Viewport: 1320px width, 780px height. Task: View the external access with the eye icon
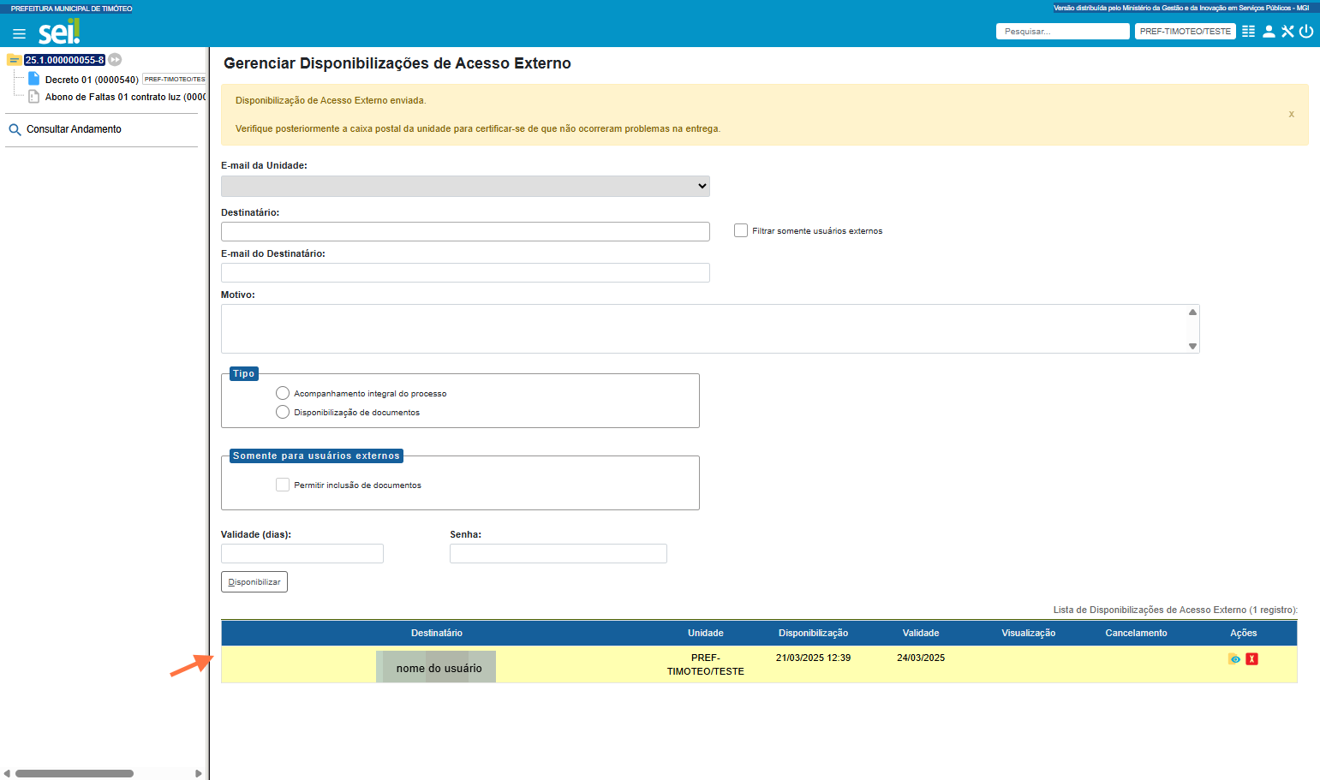tap(1234, 658)
